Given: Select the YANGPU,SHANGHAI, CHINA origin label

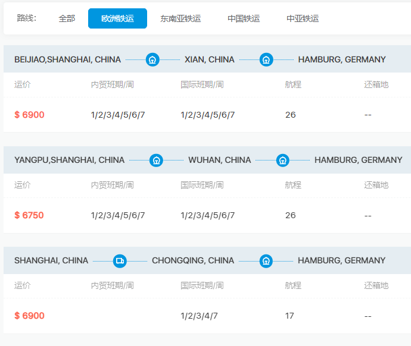Looking at the screenshot, I should pos(69,160).
